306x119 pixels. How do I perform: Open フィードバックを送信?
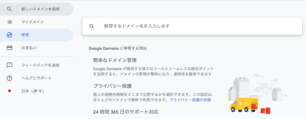pyautogui.click(x=36, y=65)
